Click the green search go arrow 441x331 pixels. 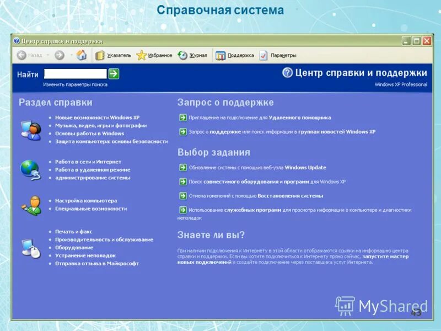(x=114, y=74)
